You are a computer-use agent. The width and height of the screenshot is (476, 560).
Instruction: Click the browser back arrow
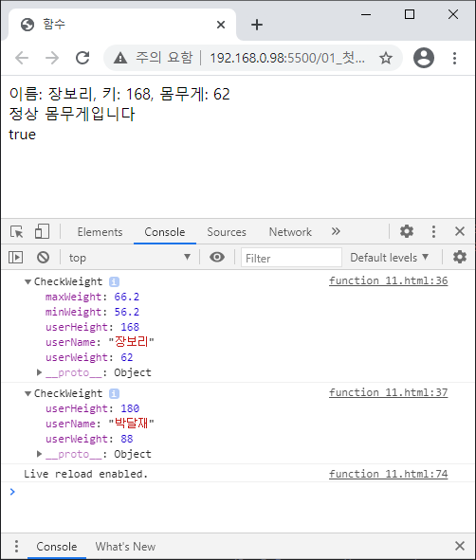[22, 58]
